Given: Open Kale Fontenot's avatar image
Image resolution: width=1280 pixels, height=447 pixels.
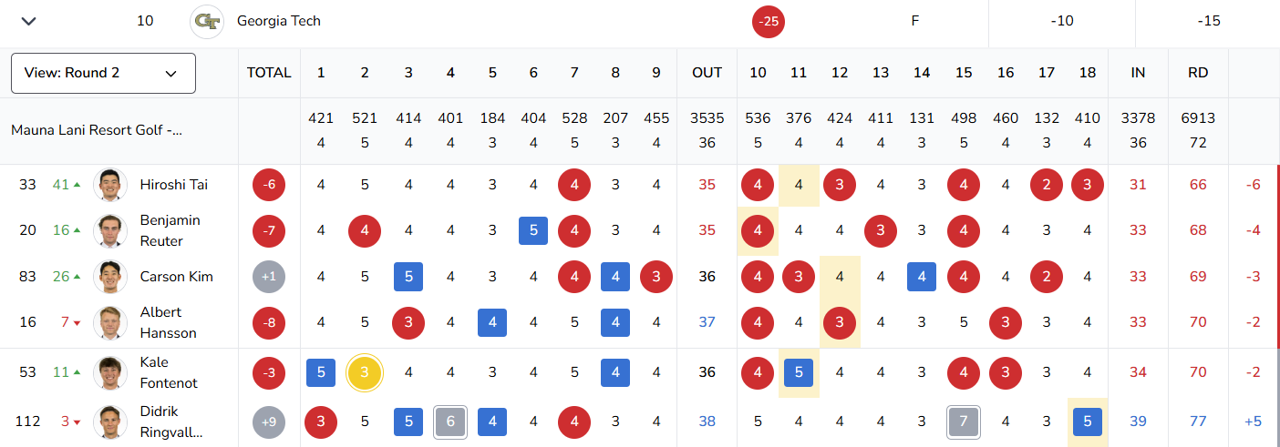Looking at the screenshot, I should point(110,372).
